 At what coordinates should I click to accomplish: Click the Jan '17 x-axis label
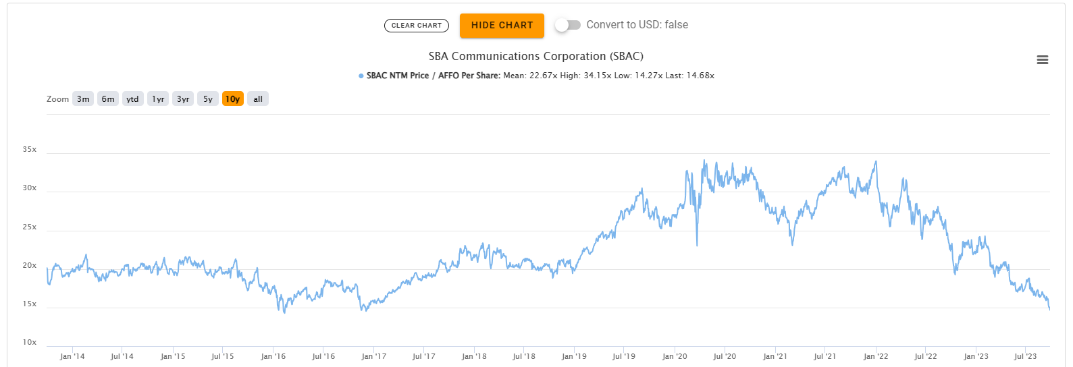pos(373,356)
